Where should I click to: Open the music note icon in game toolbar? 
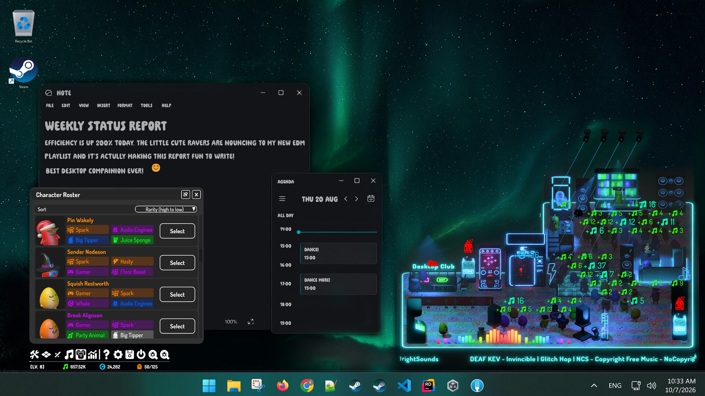(x=69, y=354)
